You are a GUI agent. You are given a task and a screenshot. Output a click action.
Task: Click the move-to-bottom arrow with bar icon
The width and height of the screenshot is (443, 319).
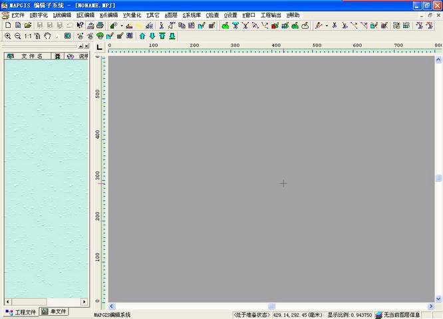tap(172, 36)
